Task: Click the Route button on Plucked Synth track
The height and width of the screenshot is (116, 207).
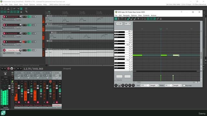Action: (19, 36)
